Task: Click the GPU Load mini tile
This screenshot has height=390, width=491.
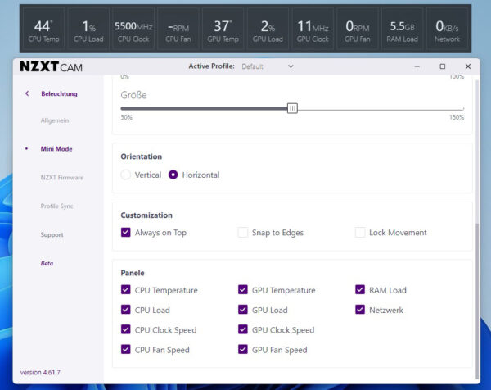Action: click(x=268, y=29)
